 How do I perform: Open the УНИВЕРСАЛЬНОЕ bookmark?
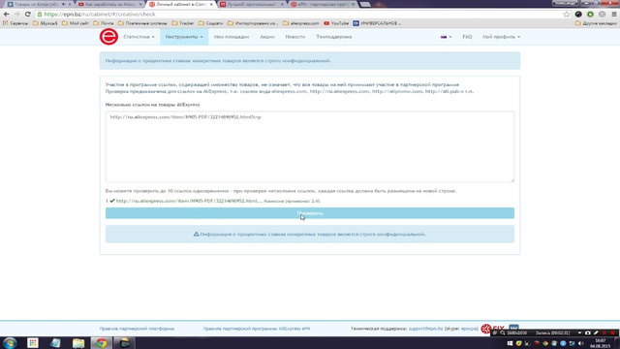coord(377,23)
